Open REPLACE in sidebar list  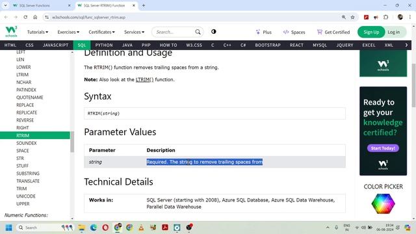pyautogui.click(x=25, y=105)
